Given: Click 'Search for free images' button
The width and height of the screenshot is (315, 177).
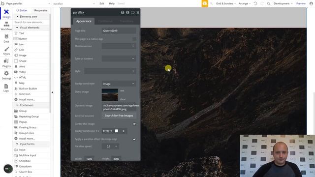Looking at the screenshot, I should click(119, 116).
